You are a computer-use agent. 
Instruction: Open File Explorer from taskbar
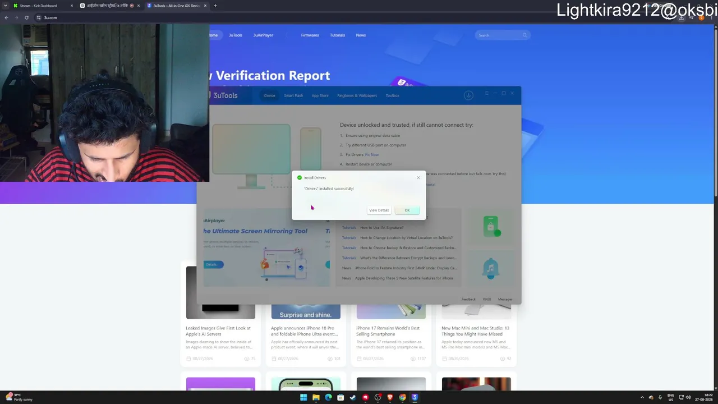pos(316,397)
